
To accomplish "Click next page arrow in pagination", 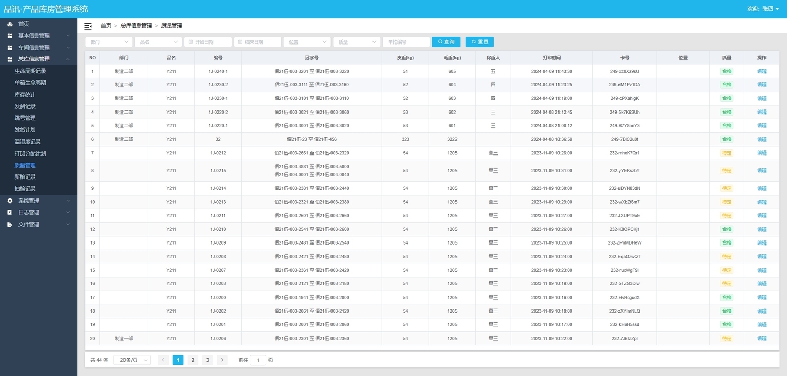I will [x=222, y=360].
